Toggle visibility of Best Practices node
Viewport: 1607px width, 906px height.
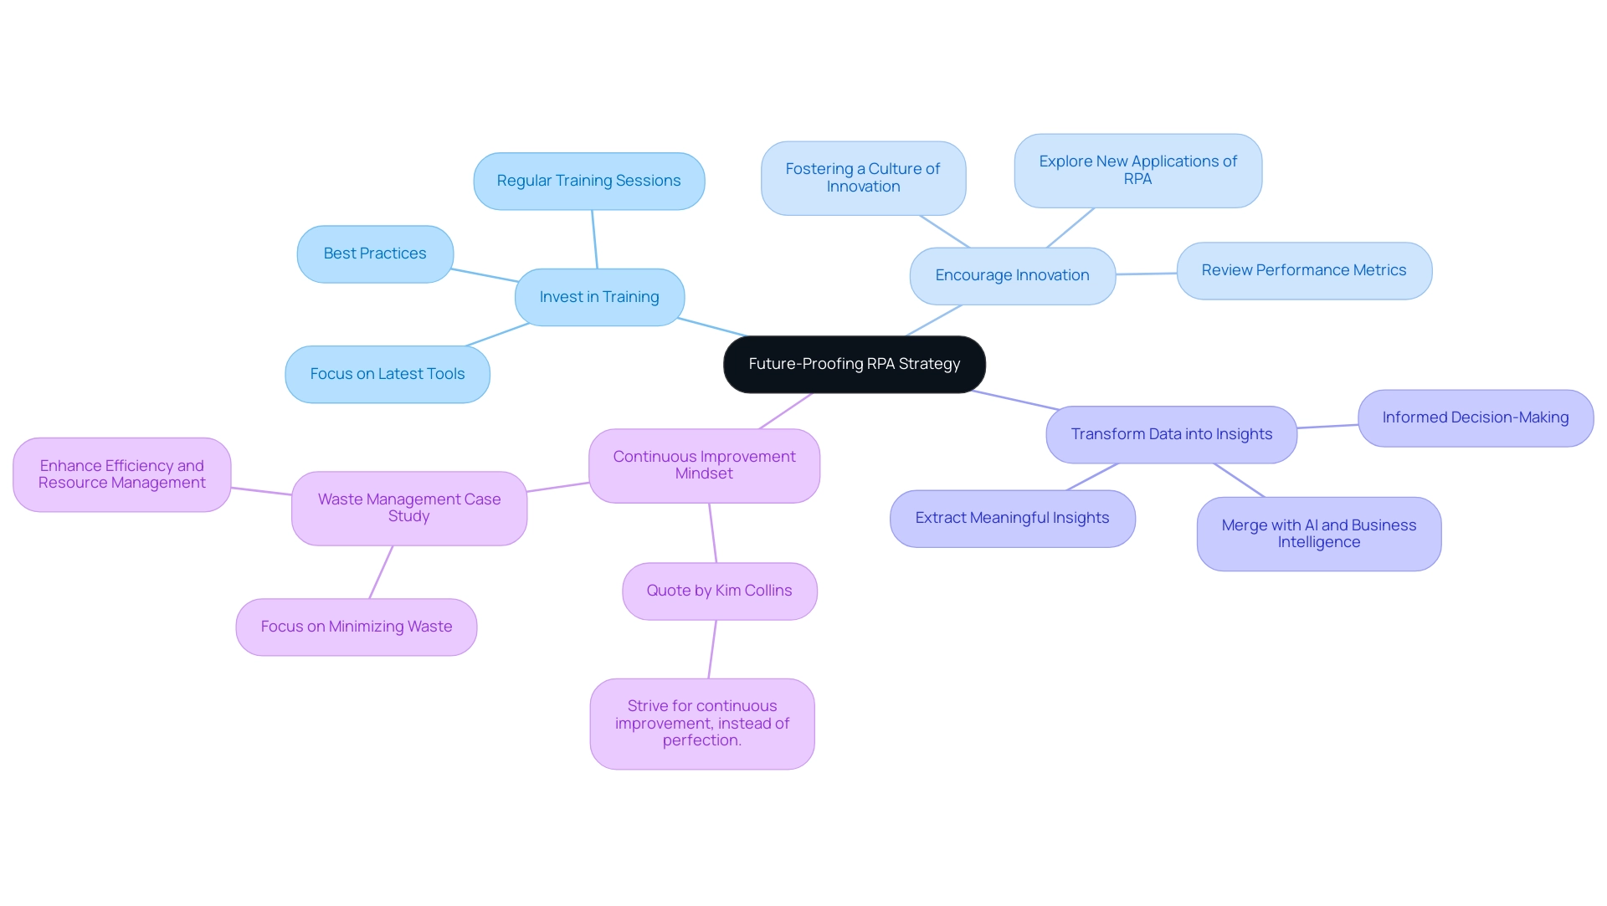(x=375, y=252)
